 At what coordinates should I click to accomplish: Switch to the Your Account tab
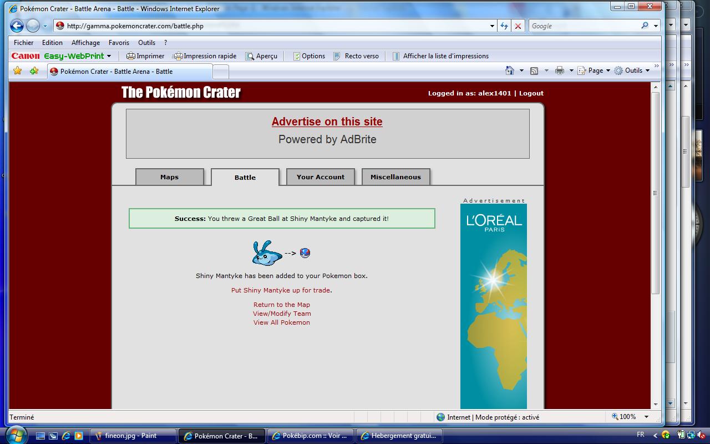pos(321,177)
